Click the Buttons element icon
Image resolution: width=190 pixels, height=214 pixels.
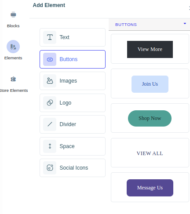50,59
